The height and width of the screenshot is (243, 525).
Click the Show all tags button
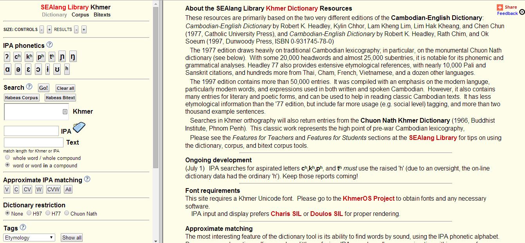[72, 238]
